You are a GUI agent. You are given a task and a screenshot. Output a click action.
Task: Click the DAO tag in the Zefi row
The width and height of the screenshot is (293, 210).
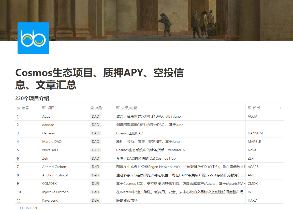point(95,158)
